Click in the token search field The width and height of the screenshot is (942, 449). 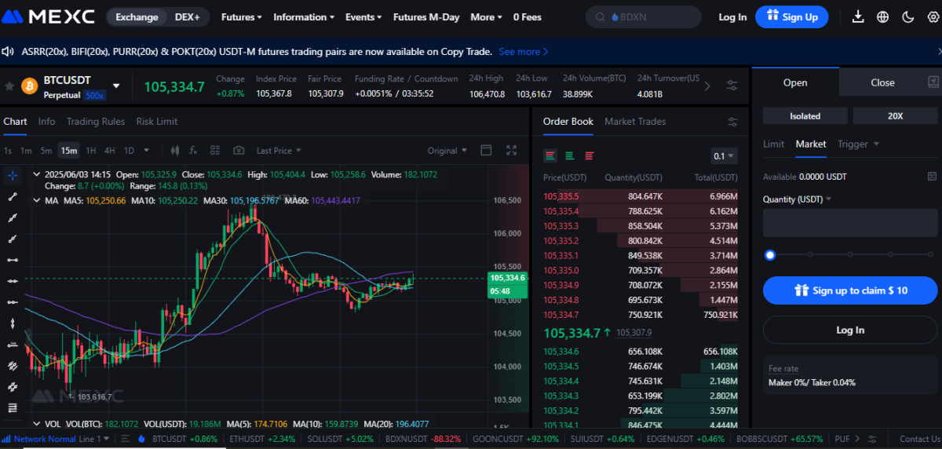644,16
